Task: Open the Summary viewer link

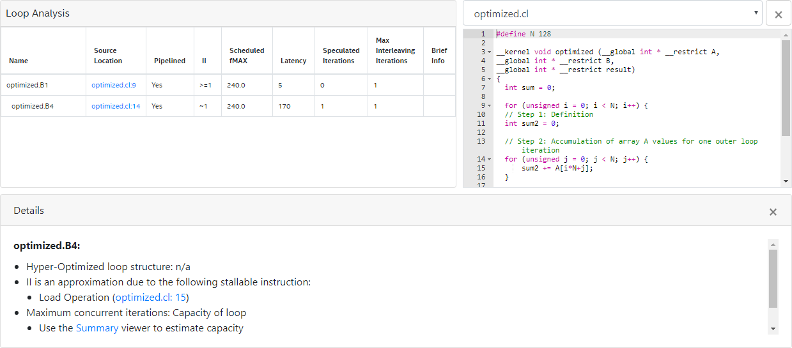Action: click(x=97, y=328)
